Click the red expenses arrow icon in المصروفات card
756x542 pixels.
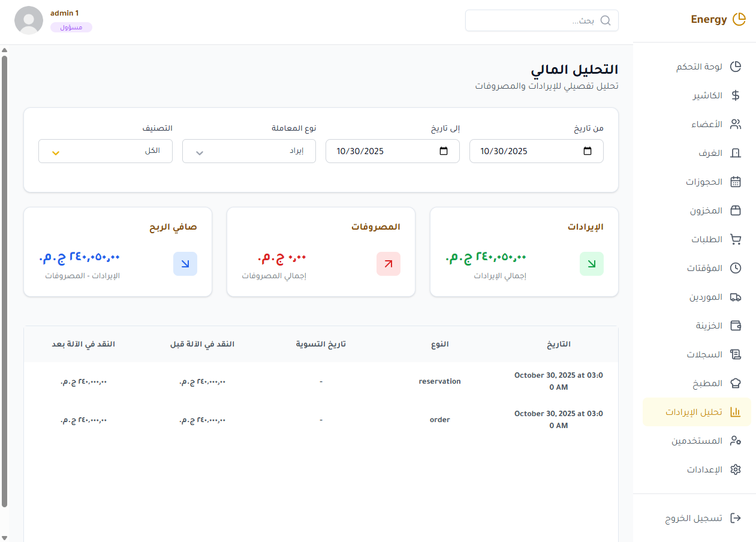(x=388, y=263)
